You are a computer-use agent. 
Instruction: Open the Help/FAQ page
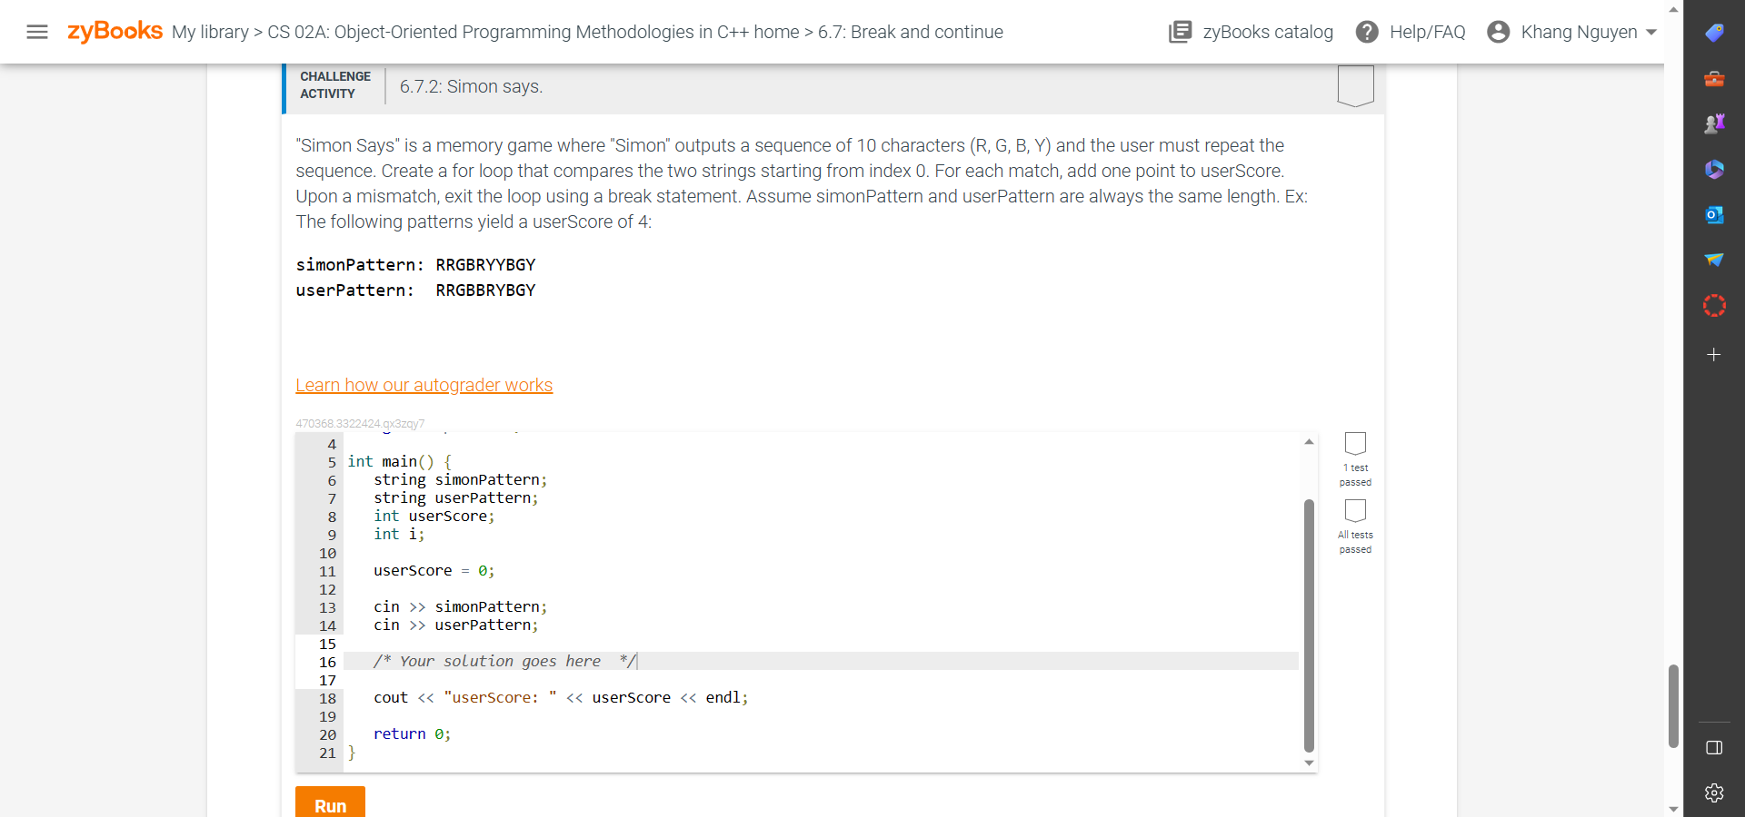1411,32
